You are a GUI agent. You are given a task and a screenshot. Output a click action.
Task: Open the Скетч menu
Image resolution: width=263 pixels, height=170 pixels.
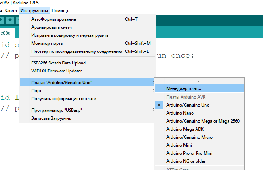coord(11,11)
